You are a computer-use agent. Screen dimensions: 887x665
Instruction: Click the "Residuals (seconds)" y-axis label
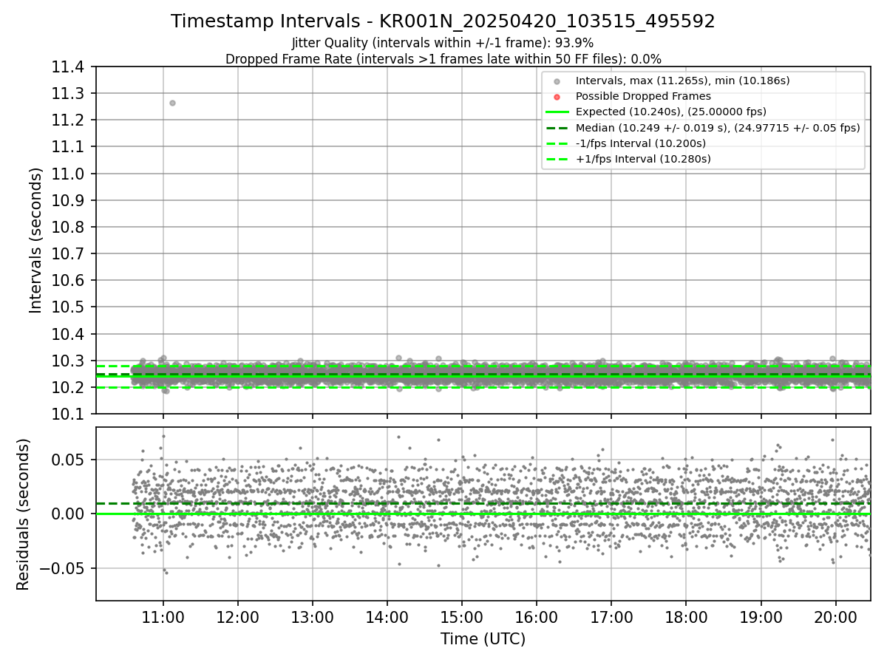(x=23, y=514)
